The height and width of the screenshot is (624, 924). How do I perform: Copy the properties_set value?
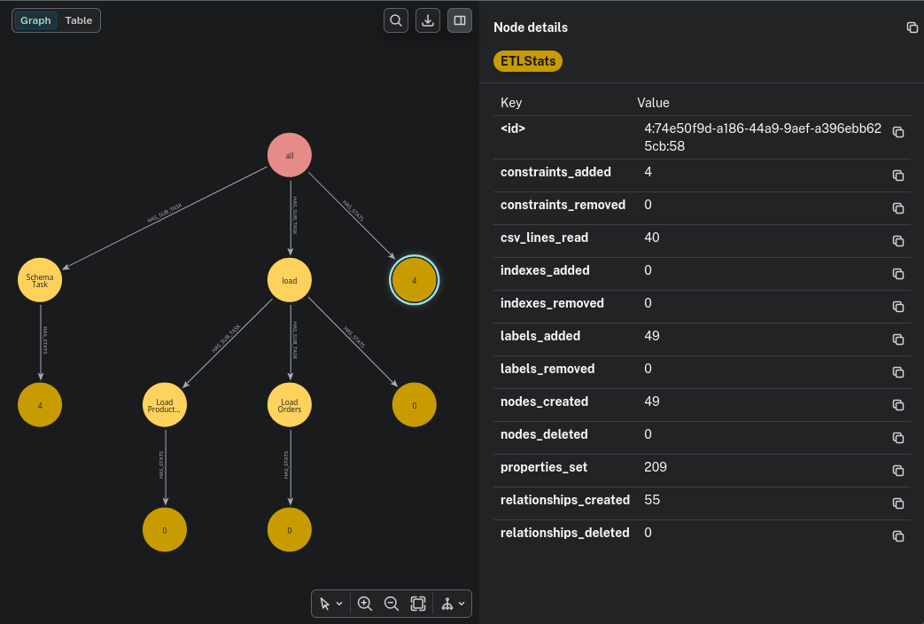[897, 471]
